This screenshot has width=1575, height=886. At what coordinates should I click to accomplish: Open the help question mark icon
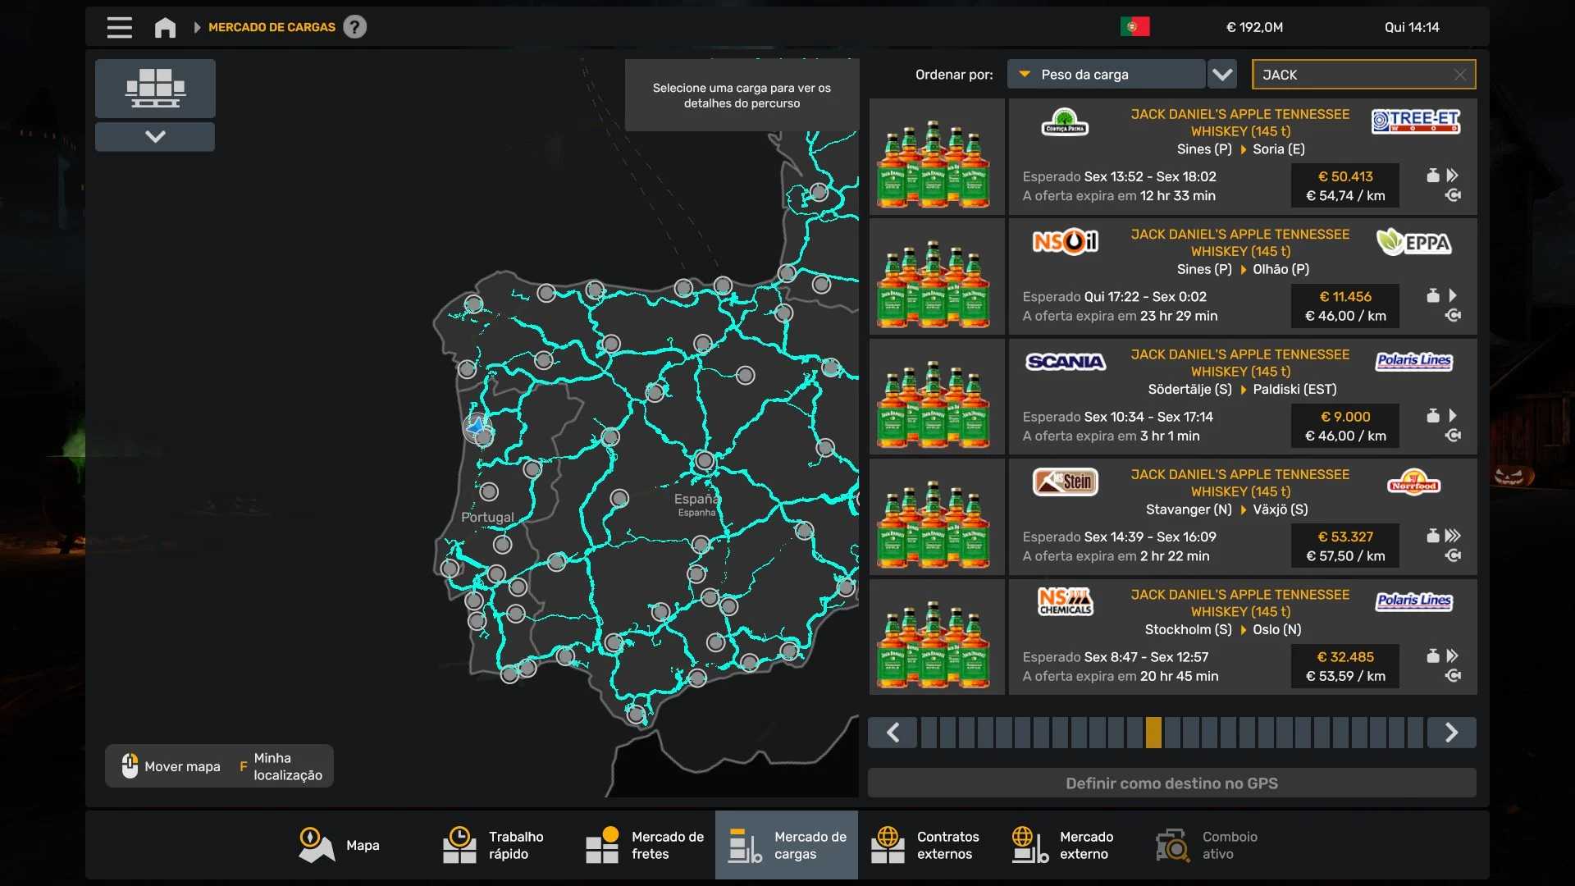tap(354, 27)
